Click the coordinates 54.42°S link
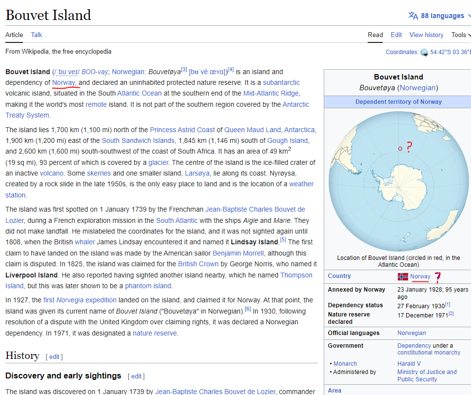Screen dimensions: 471x395 pyautogui.click(x=450, y=52)
